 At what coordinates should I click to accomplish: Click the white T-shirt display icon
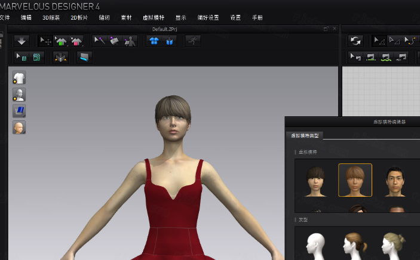point(19,78)
